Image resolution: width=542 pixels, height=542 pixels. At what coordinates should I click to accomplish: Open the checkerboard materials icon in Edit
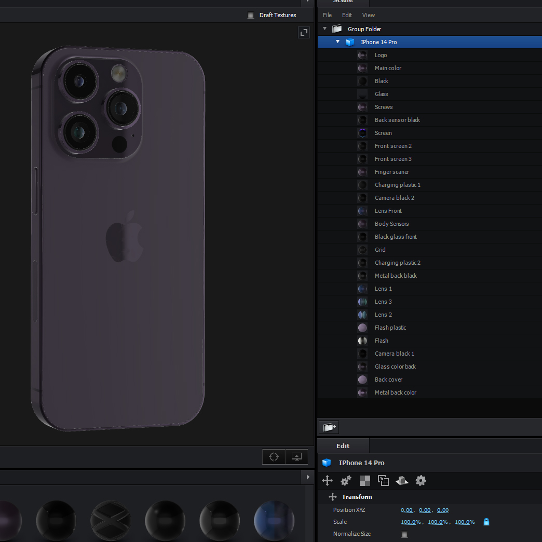(364, 480)
